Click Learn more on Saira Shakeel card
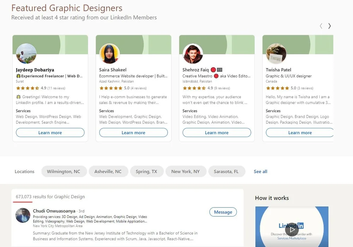 [x=133, y=133]
